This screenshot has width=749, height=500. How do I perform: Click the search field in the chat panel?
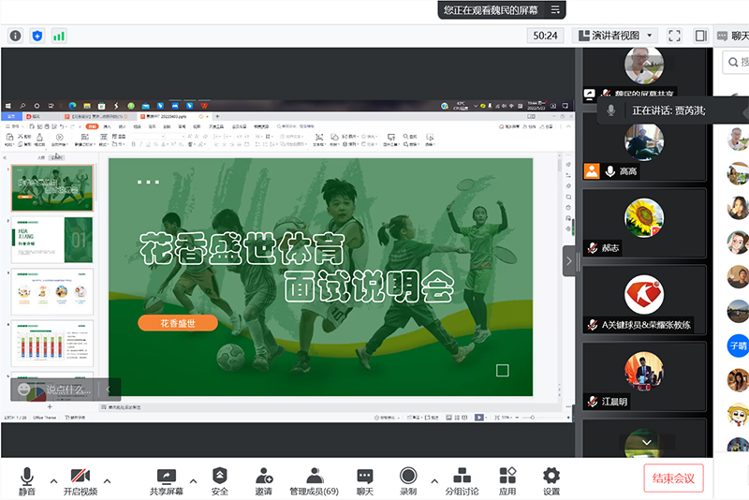pos(737,62)
